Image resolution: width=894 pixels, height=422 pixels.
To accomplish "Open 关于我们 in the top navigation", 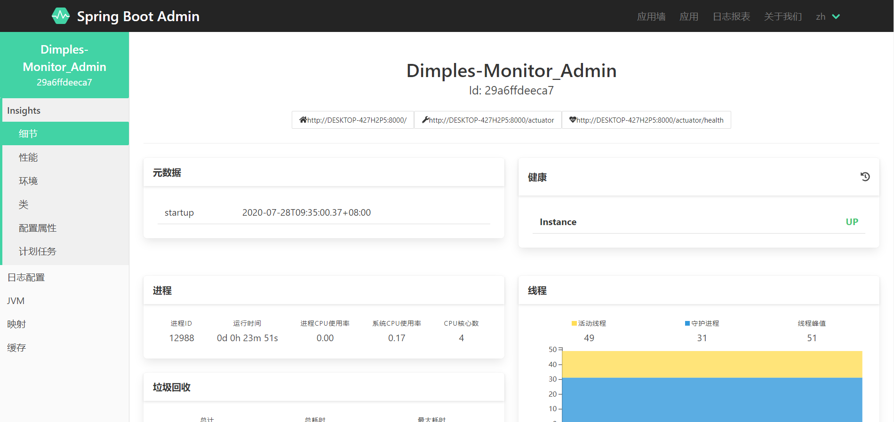I will pos(783,16).
